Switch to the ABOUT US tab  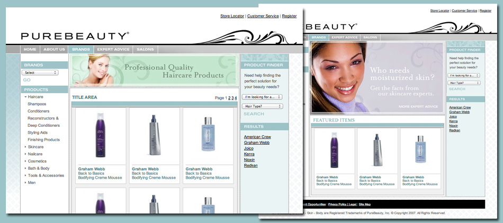pyautogui.click(x=54, y=49)
